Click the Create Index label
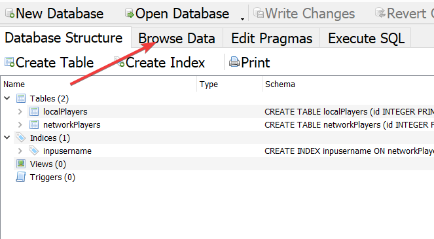This screenshot has height=239, width=434. click(165, 63)
